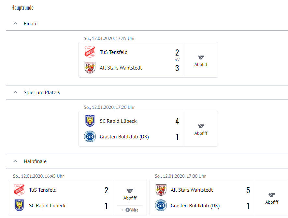Screen dimensions: 288x218
Task: Collapse the Halbfinale section
Action: point(15,161)
